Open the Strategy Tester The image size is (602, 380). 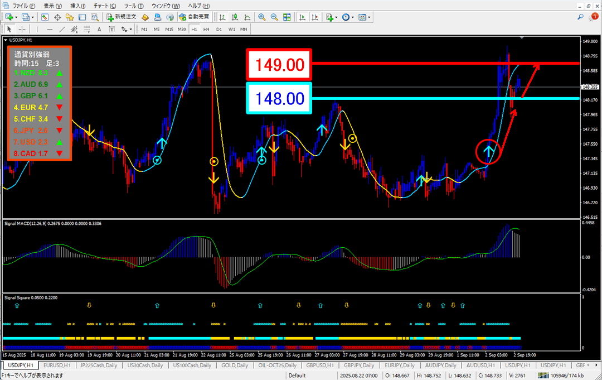pos(94,17)
